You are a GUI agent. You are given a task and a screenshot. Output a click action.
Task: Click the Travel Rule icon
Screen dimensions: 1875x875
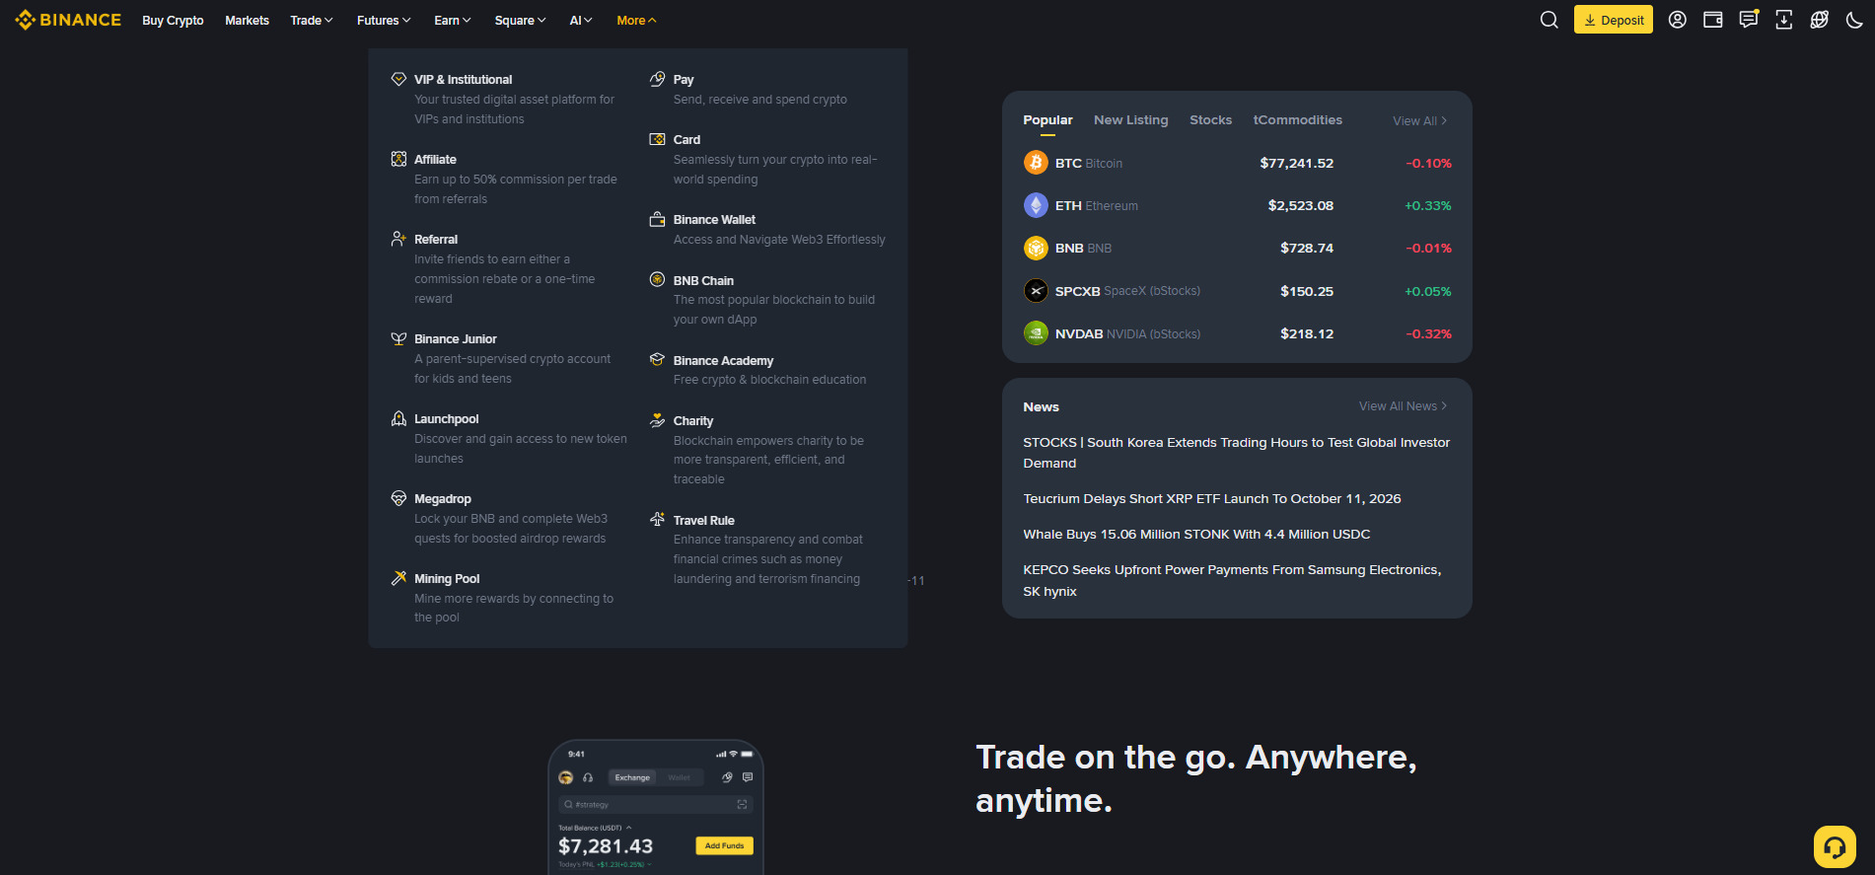[657, 520]
